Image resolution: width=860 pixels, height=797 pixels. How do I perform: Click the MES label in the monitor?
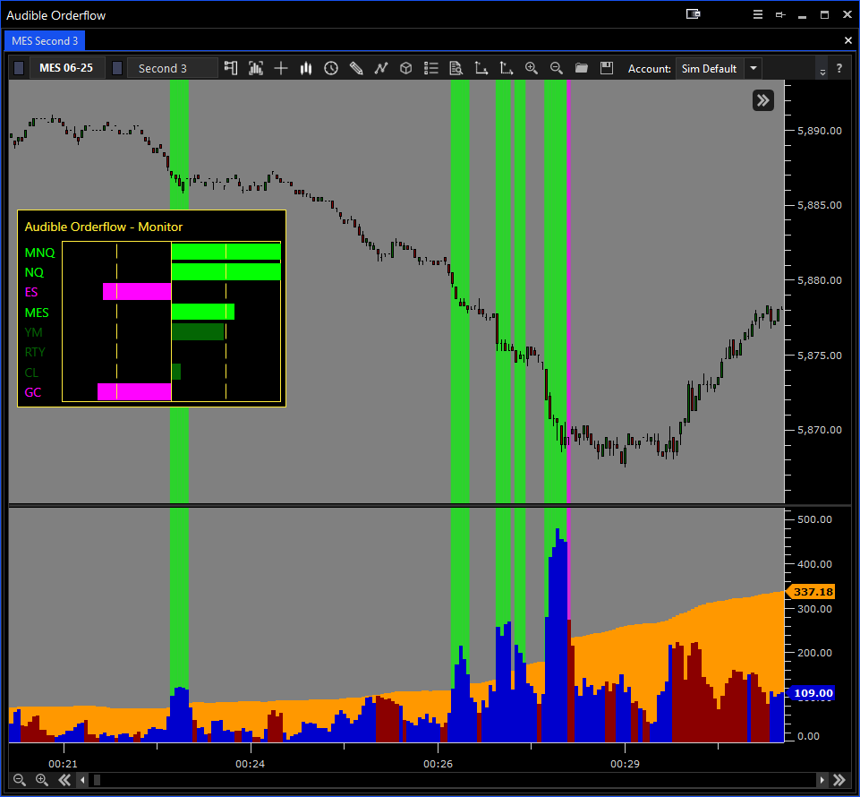click(37, 313)
